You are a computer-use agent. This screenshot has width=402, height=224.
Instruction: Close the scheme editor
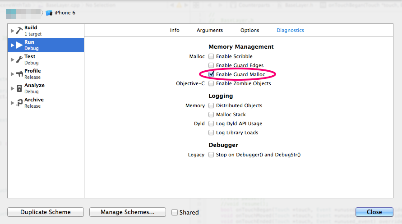point(374,212)
